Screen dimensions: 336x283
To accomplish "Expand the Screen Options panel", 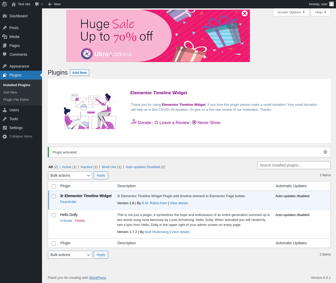I will click(x=291, y=12).
